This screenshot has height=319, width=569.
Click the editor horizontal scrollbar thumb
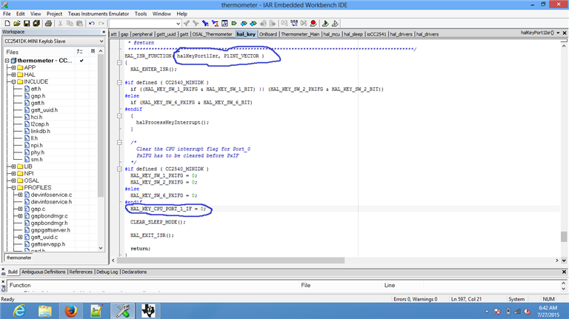click(x=230, y=261)
